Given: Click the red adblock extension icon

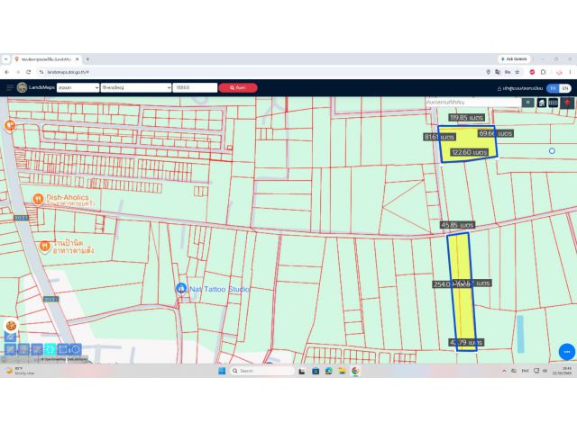Looking at the screenshot, I should [532, 72].
